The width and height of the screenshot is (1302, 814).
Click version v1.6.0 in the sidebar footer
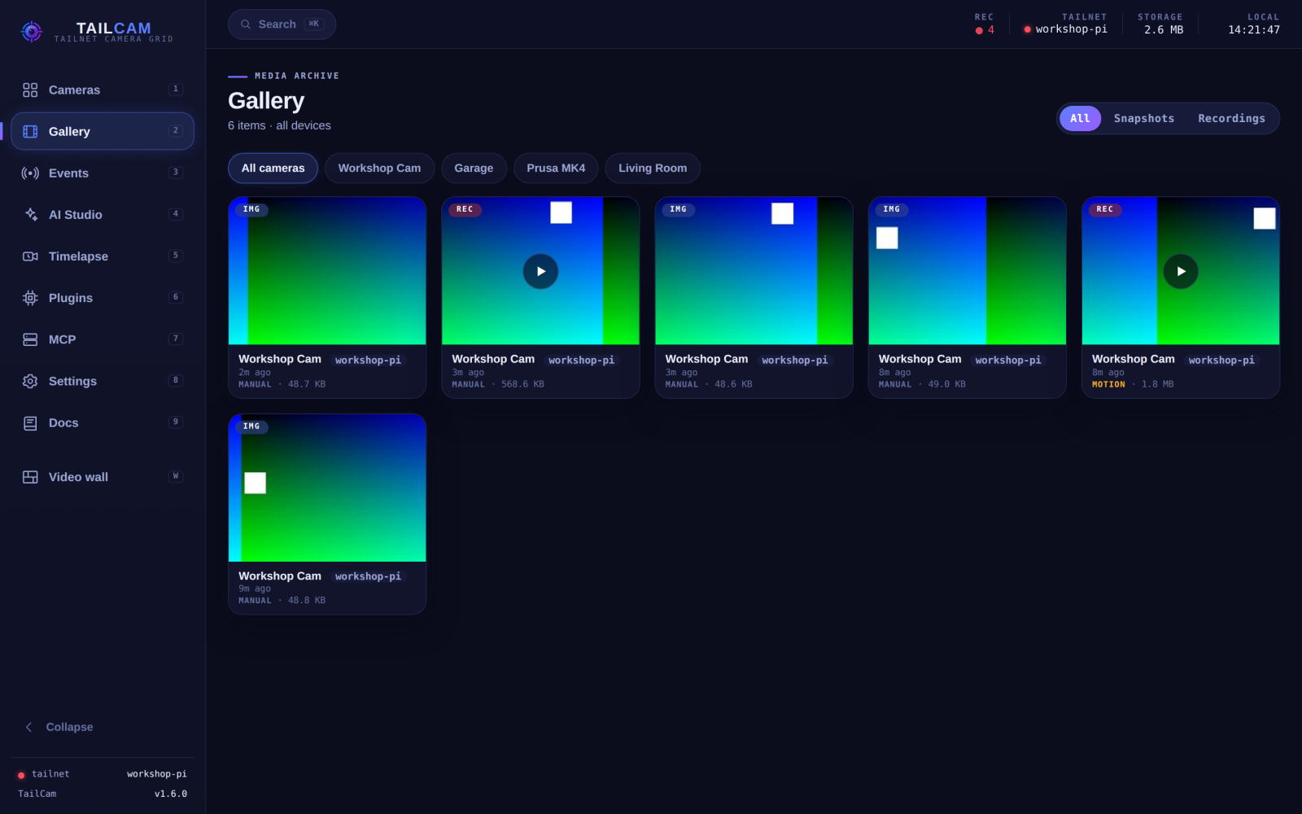[x=171, y=794]
